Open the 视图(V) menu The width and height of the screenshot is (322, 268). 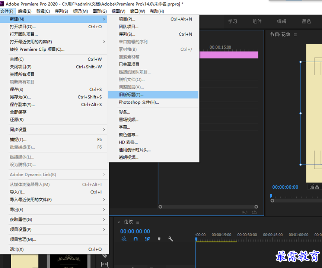tap(118, 11)
